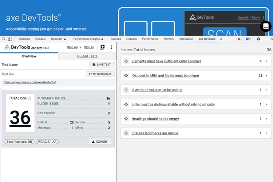Toggle the device toolbar icon
This screenshot has height=182, width=273.
click(x=10, y=39)
